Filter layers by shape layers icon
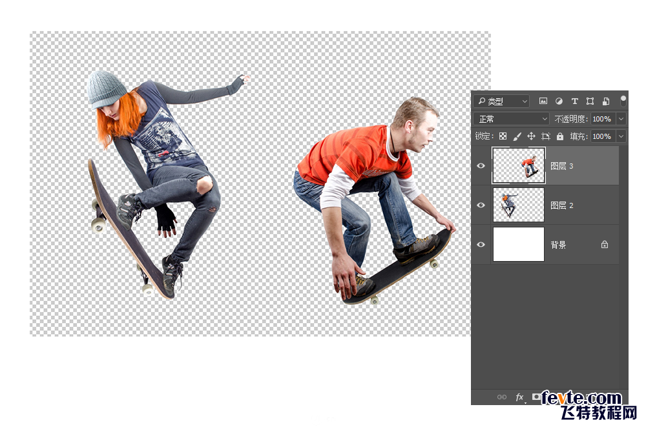Image resolution: width=646 pixels, height=429 pixels. point(590,101)
